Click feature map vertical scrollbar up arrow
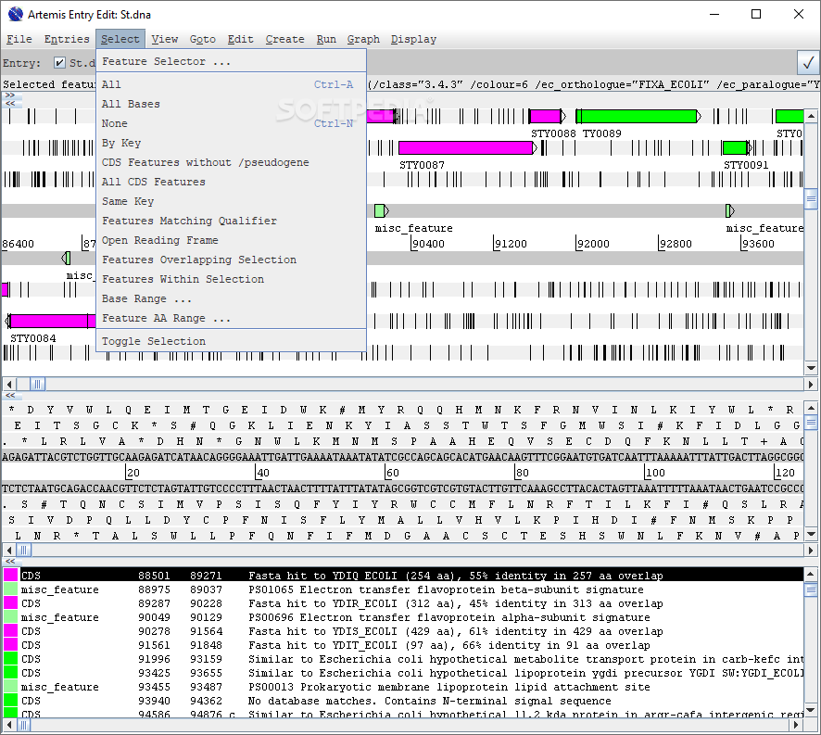This screenshot has height=735, width=821. tap(811, 116)
